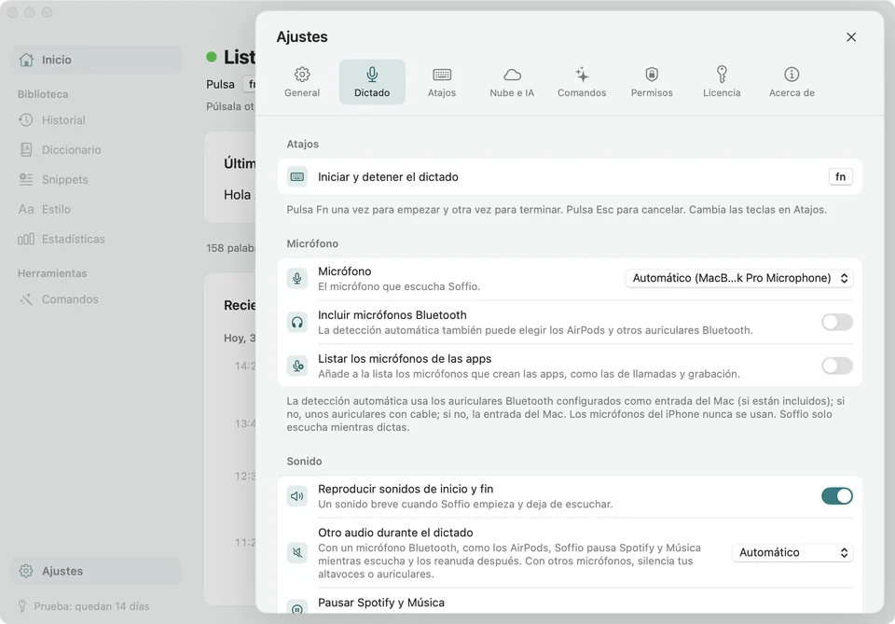Click the headphones icon for Bluetooth microphones

[297, 322]
